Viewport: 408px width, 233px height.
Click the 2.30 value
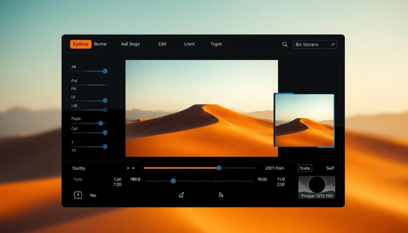click(x=281, y=184)
